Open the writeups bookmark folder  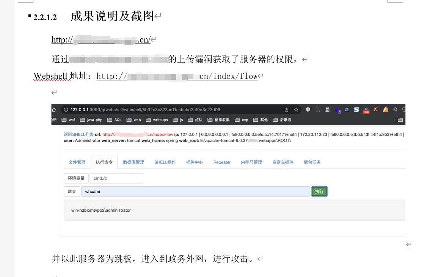point(157,120)
